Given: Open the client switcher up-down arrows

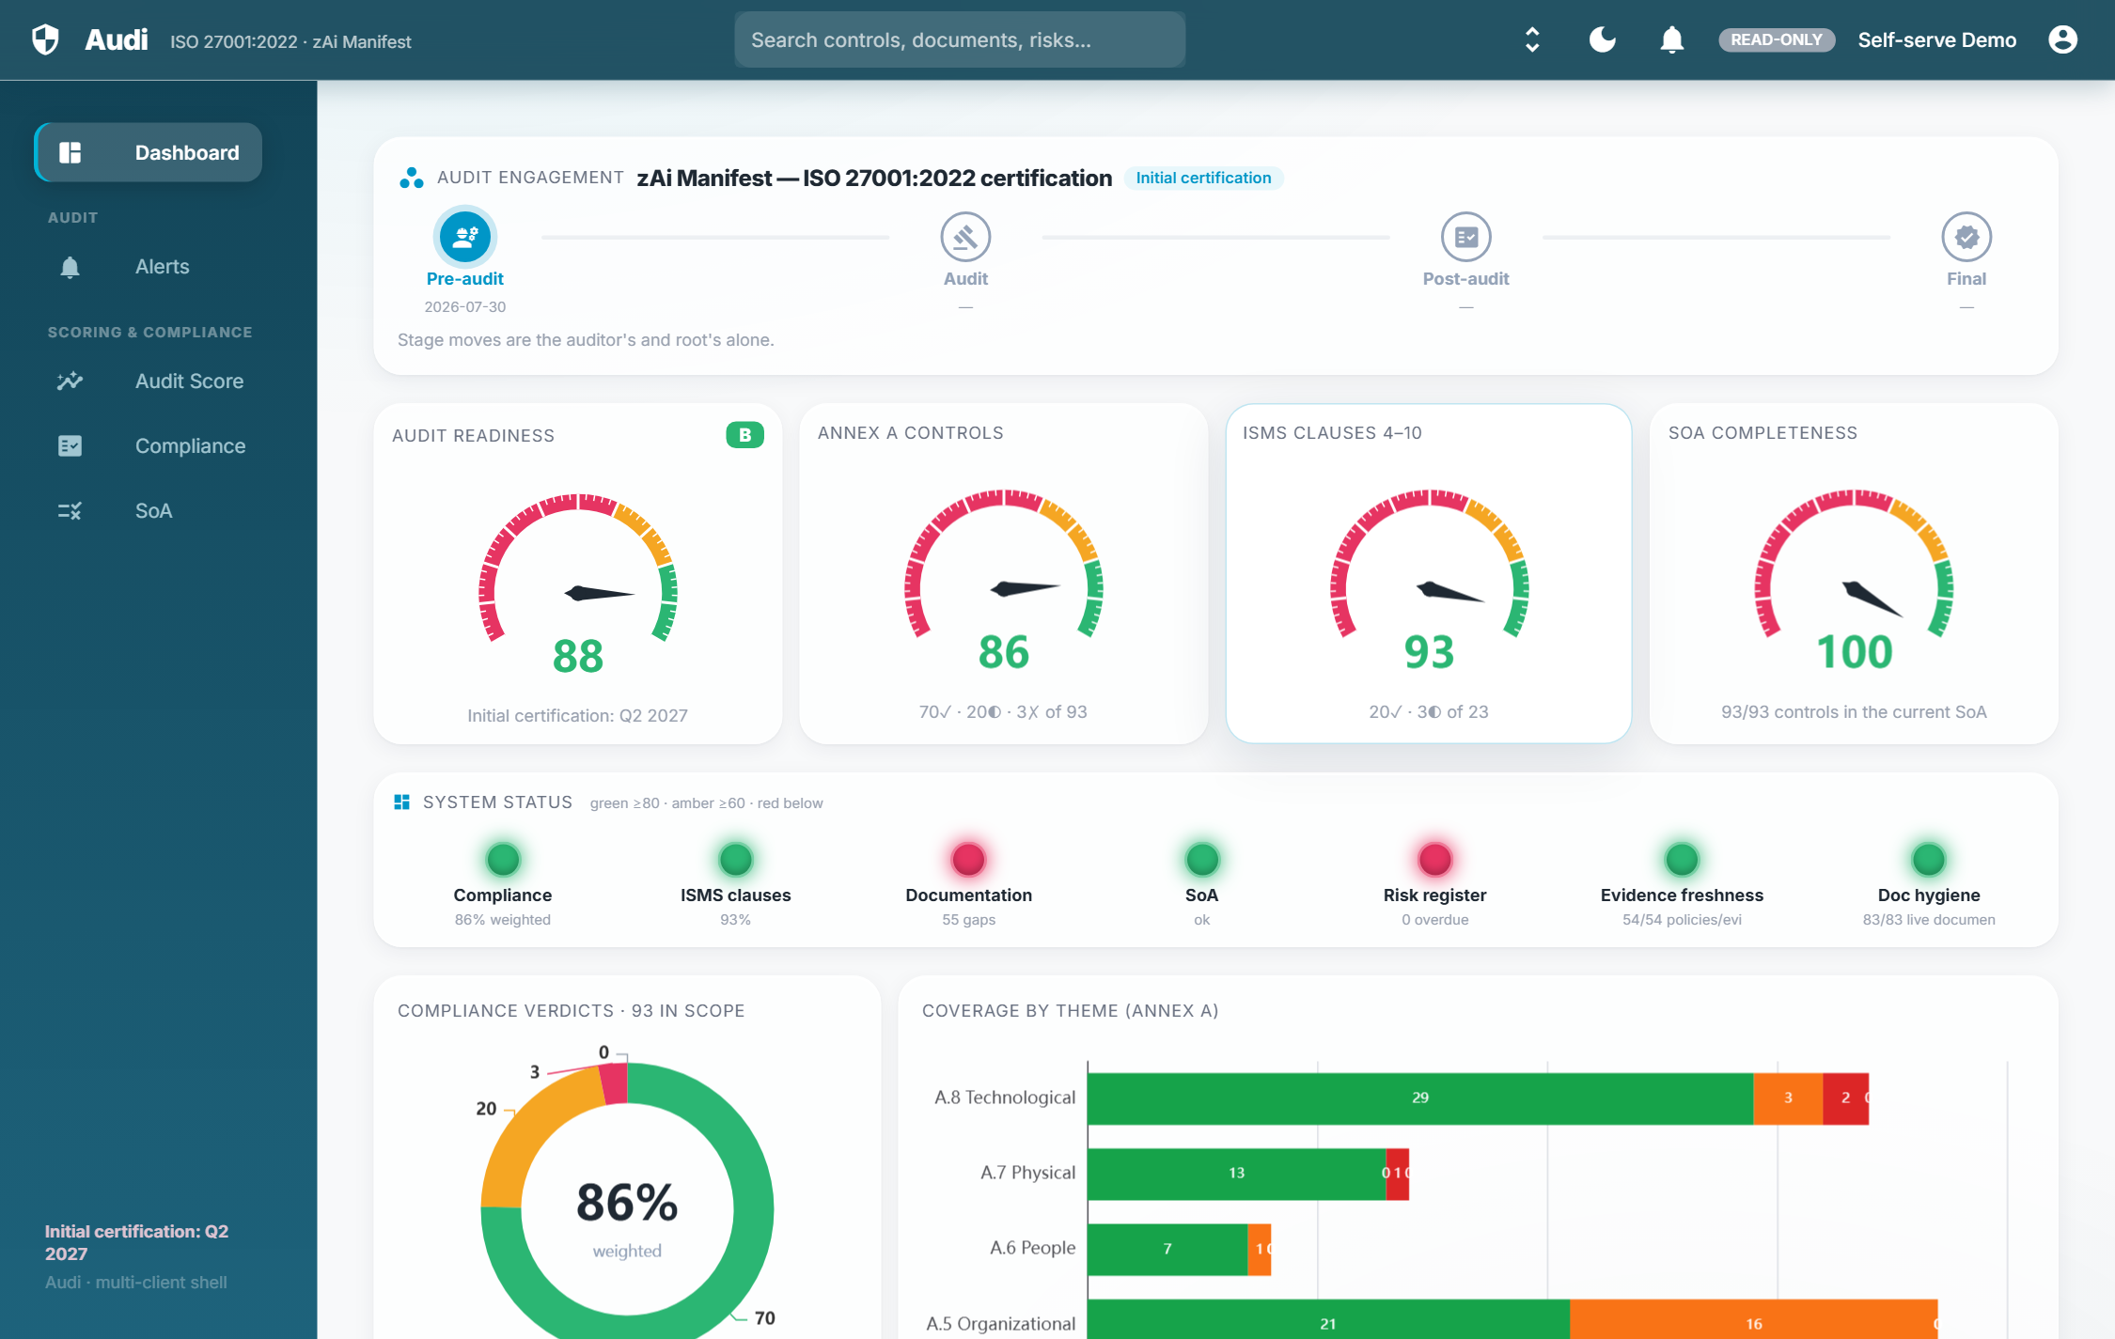Looking at the screenshot, I should pyautogui.click(x=1532, y=39).
